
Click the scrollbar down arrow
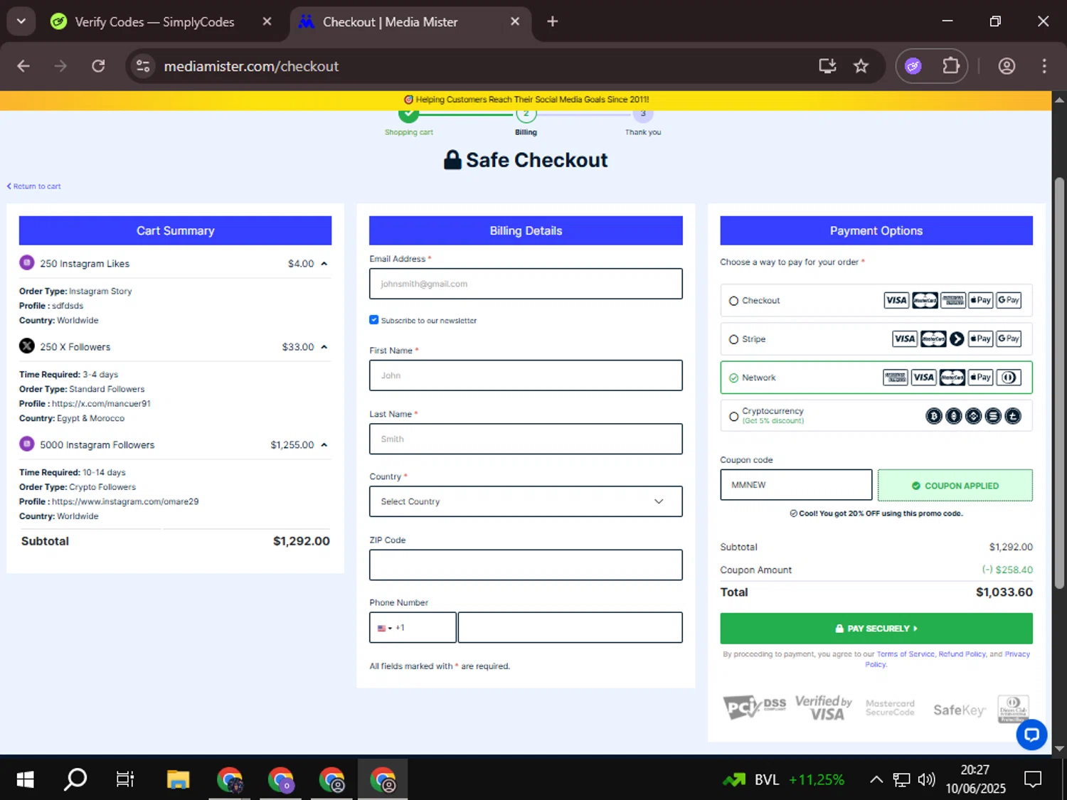click(x=1059, y=748)
